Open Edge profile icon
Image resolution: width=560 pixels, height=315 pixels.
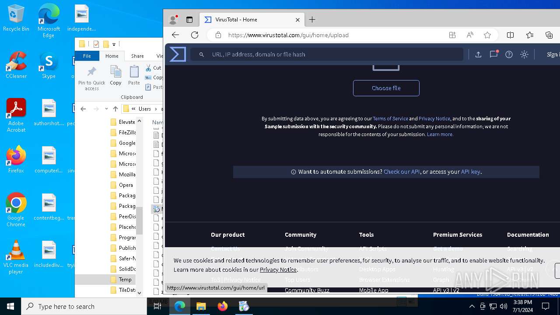pyautogui.click(x=173, y=20)
